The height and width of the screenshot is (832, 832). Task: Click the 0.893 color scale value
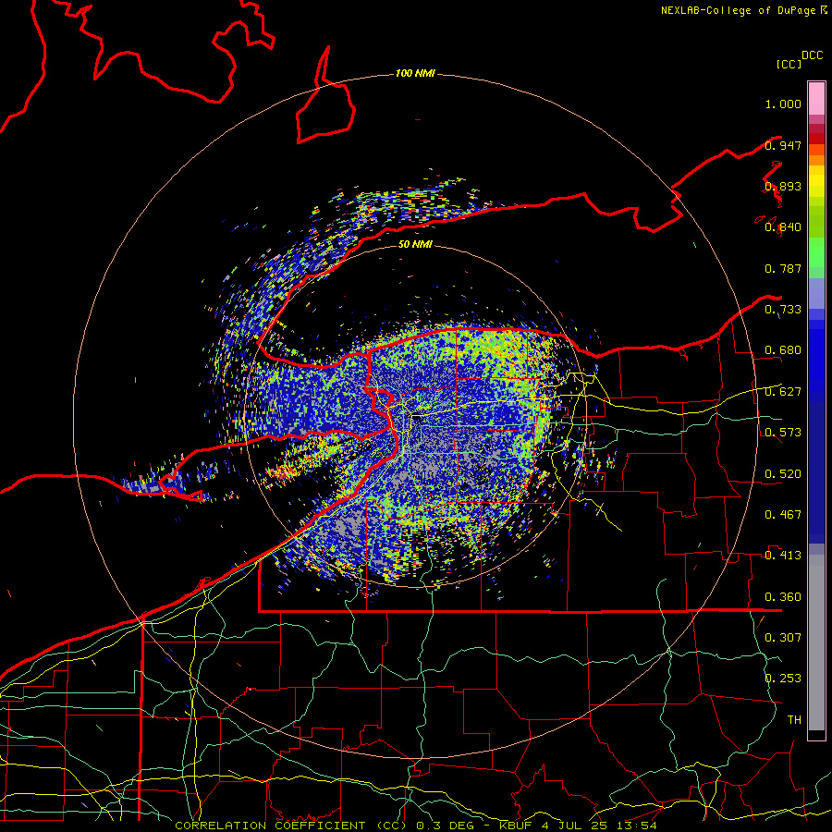[783, 186]
